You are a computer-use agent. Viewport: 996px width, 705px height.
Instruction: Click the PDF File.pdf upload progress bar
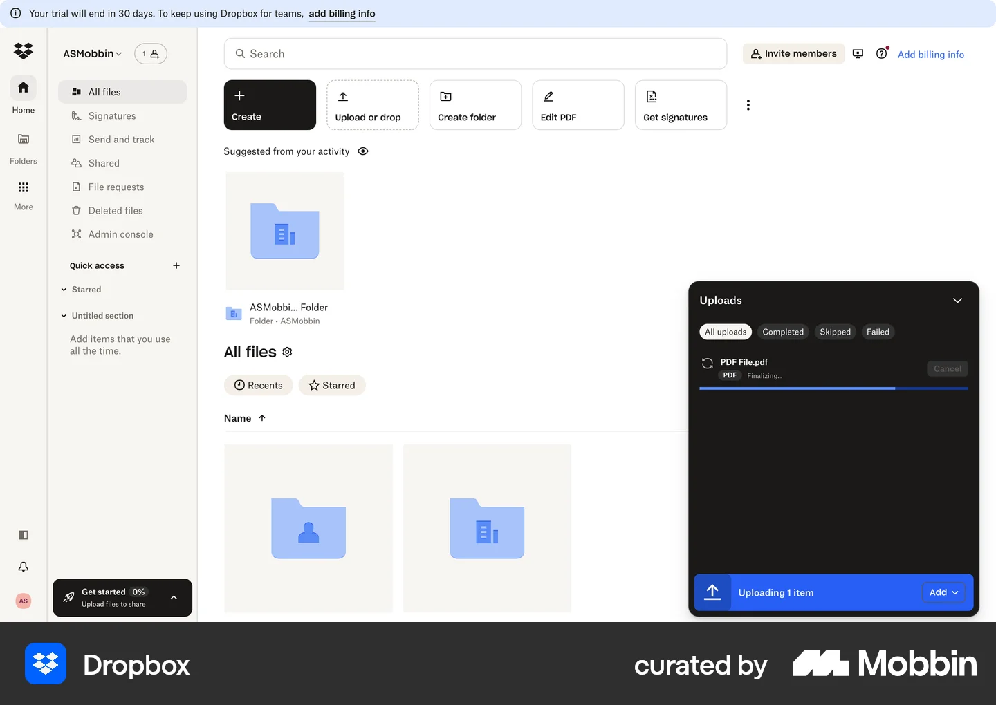(833, 388)
